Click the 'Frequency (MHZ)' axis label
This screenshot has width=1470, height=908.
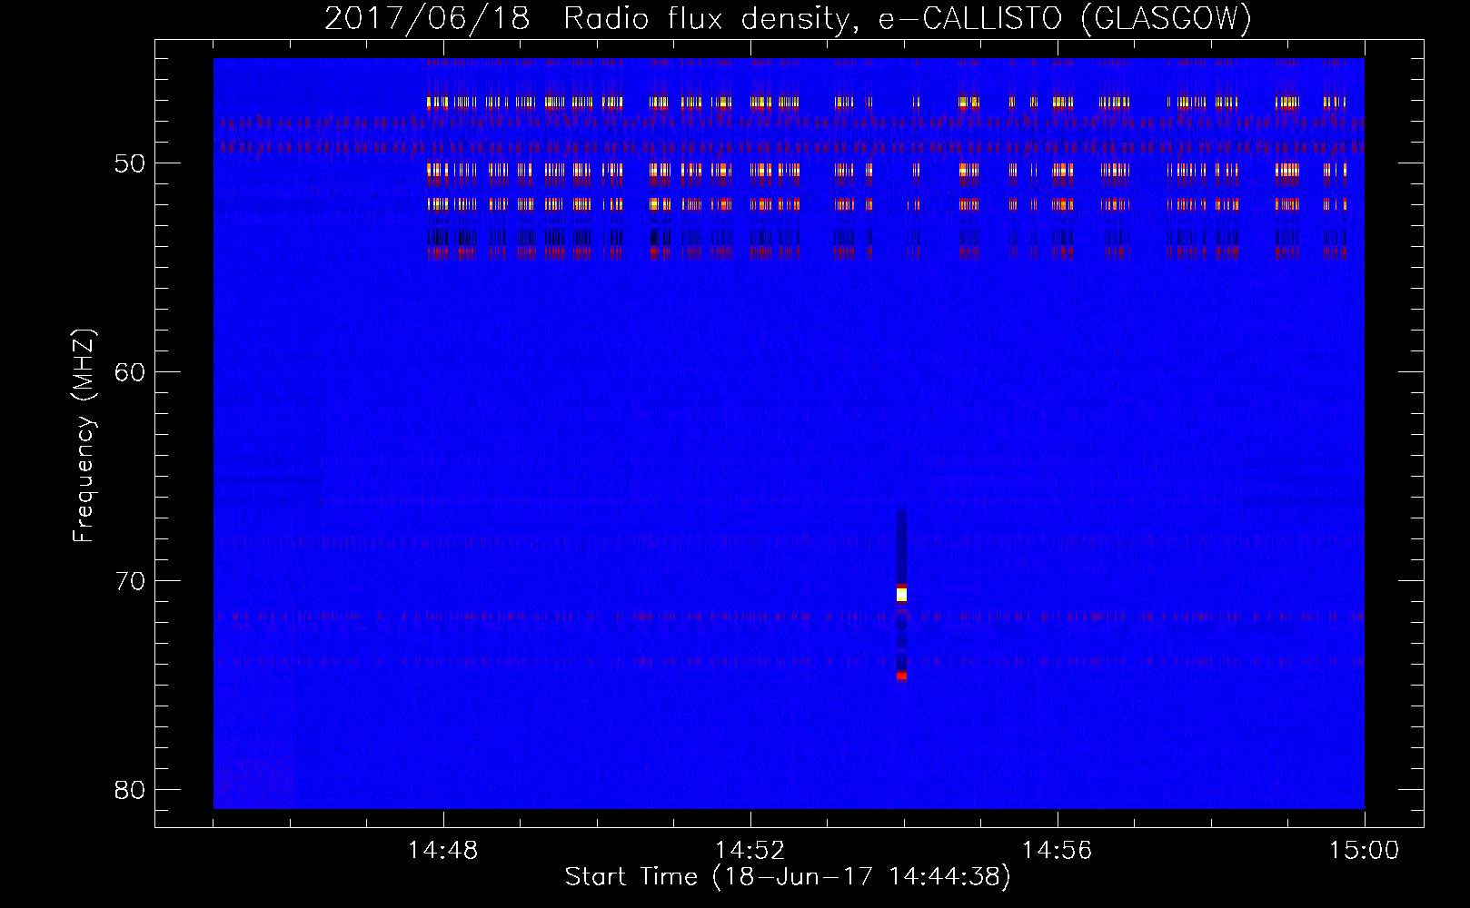click(x=84, y=436)
